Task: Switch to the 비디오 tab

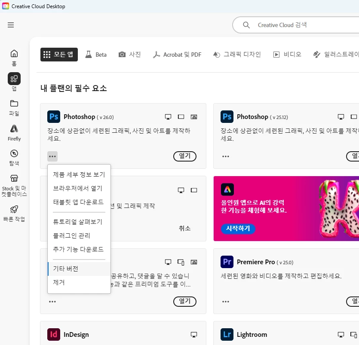Action: (287, 55)
